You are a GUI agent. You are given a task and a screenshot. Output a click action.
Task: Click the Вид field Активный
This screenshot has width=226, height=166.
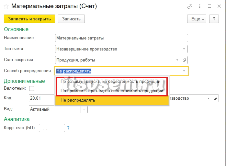click(55, 109)
